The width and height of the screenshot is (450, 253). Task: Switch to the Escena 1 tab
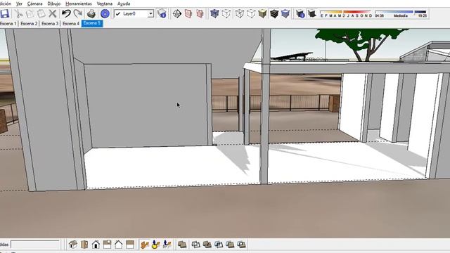[x=8, y=23]
